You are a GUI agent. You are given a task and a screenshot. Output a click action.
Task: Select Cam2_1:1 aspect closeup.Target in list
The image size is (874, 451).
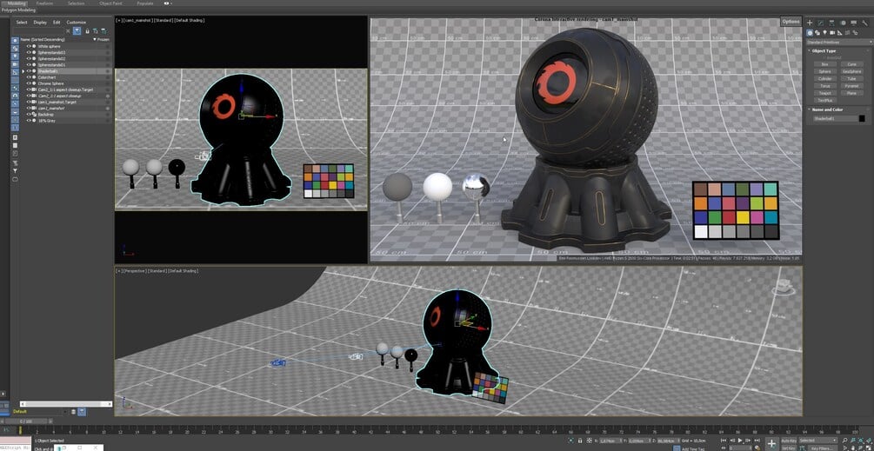(65, 90)
